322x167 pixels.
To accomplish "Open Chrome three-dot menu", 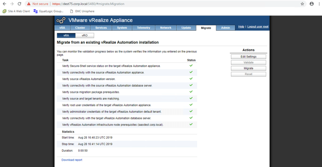I will point(319,4).
